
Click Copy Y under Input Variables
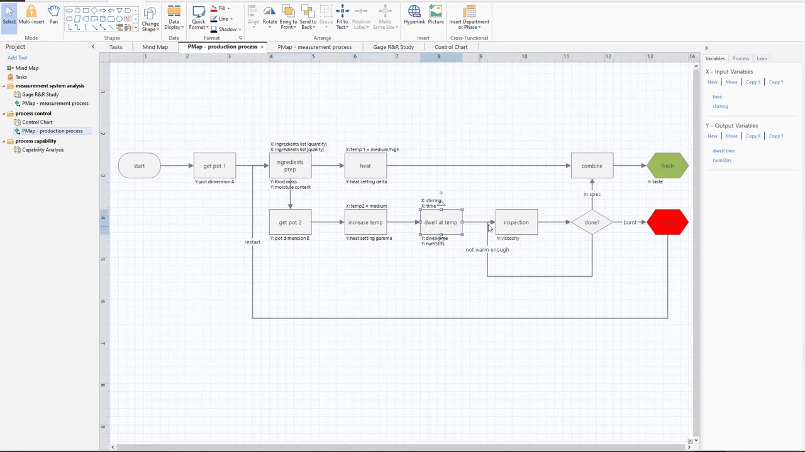point(776,82)
